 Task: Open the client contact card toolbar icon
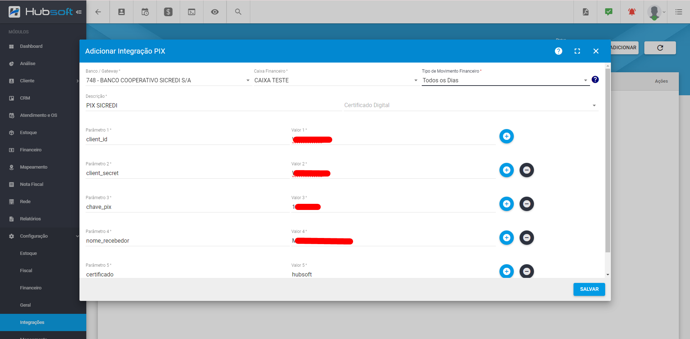pyautogui.click(x=122, y=12)
